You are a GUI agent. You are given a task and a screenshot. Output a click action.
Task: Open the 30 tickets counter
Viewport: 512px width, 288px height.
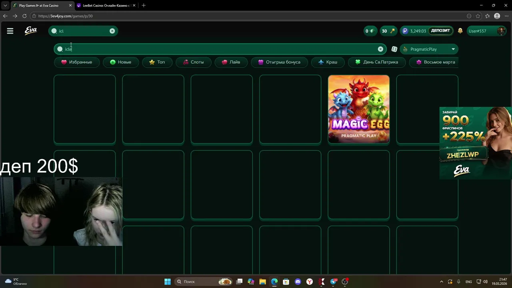click(x=388, y=31)
